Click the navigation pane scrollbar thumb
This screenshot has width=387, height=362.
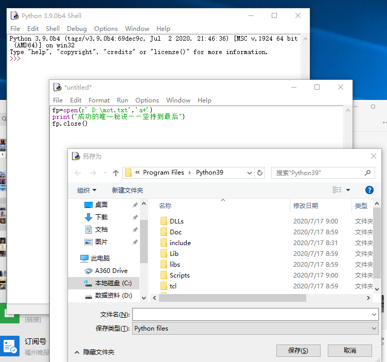(144, 242)
